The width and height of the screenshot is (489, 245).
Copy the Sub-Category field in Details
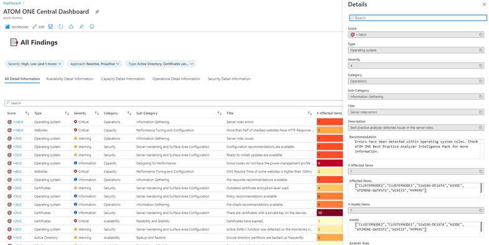(x=481, y=97)
